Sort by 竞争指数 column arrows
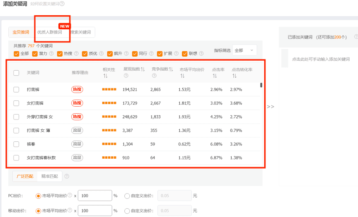 pos(171,69)
